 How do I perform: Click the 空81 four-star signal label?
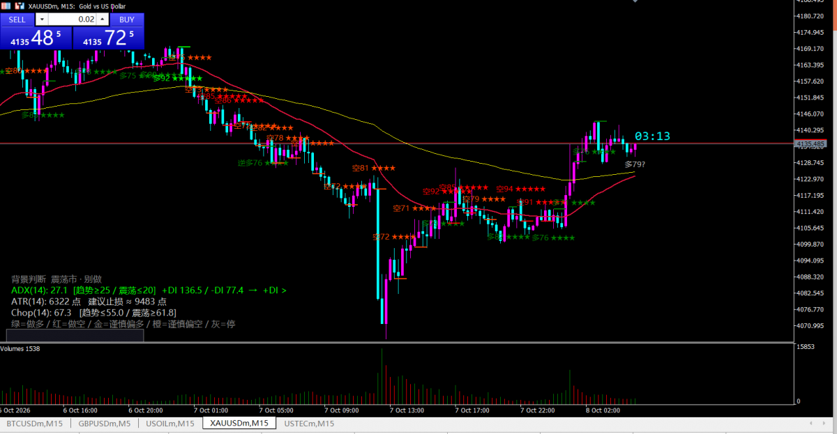click(374, 168)
